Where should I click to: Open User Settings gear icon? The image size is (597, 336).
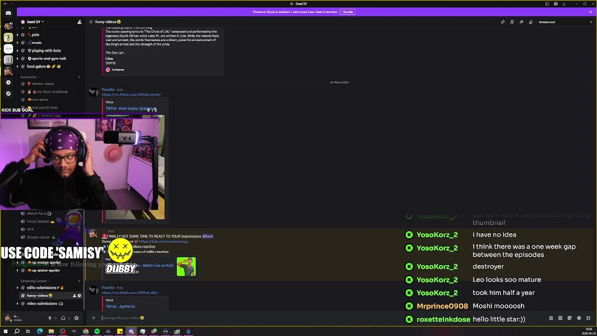click(x=76, y=318)
